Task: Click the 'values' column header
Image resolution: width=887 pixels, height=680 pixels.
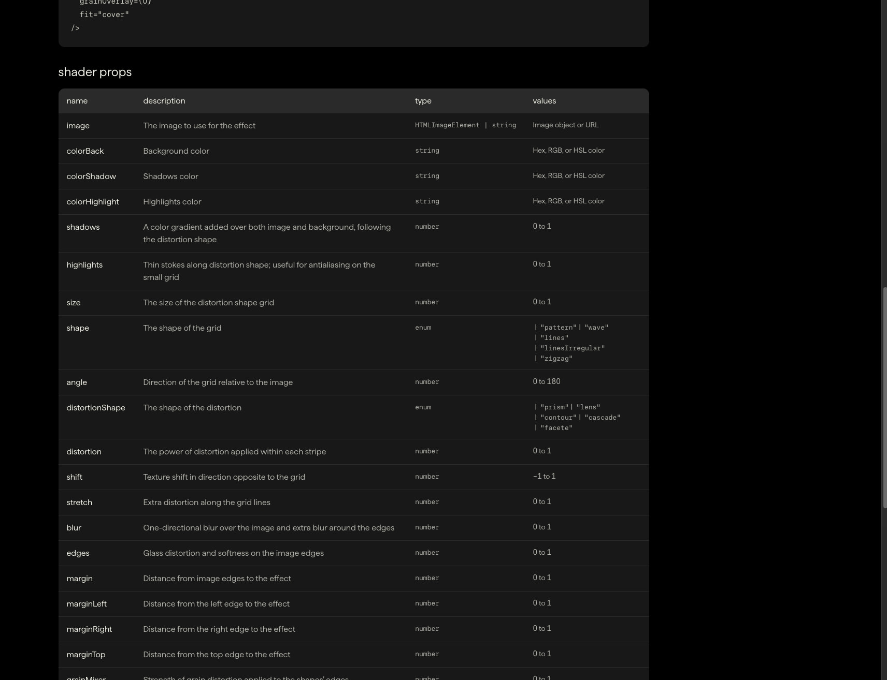Action: tap(544, 101)
